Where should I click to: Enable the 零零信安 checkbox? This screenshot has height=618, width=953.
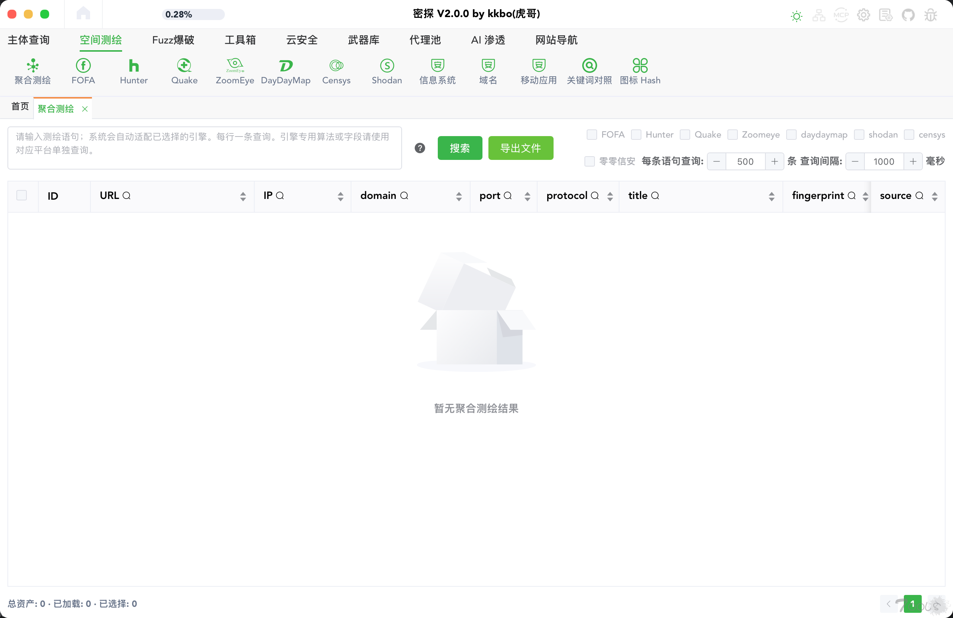coord(589,161)
